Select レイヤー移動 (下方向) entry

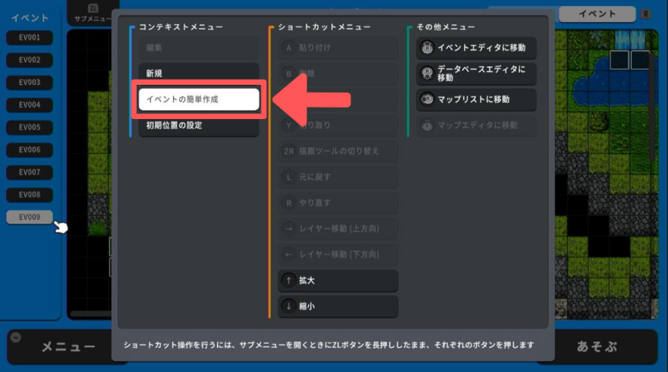coord(339,255)
